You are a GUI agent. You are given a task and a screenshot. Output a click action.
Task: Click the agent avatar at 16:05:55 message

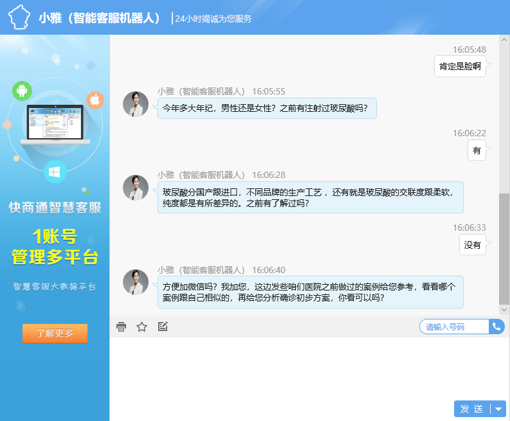coord(136,103)
